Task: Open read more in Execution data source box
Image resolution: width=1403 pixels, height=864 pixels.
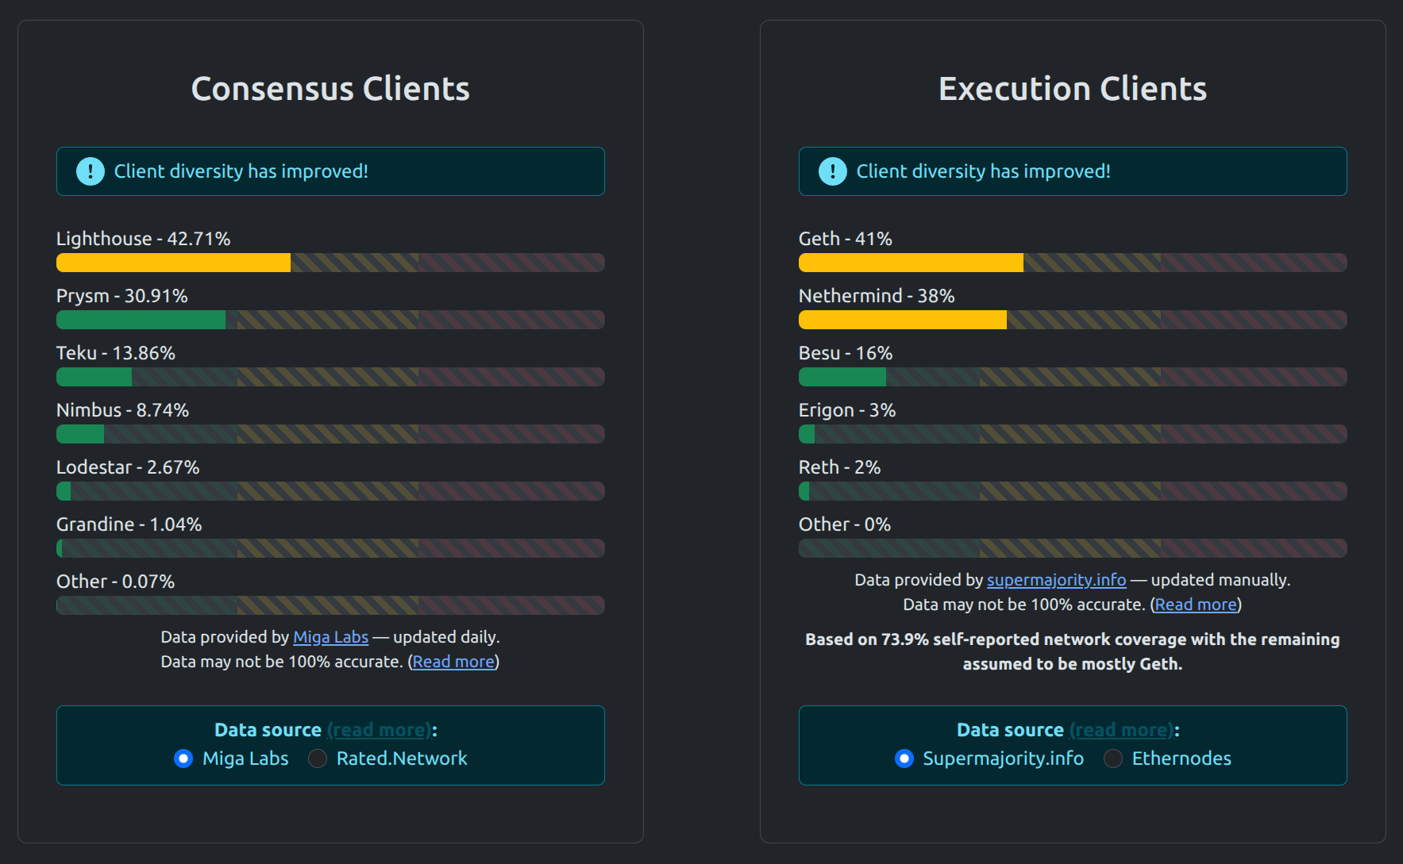Action: pyautogui.click(x=1121, y=730)
